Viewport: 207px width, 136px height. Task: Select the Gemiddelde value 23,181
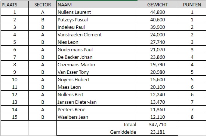158,132
